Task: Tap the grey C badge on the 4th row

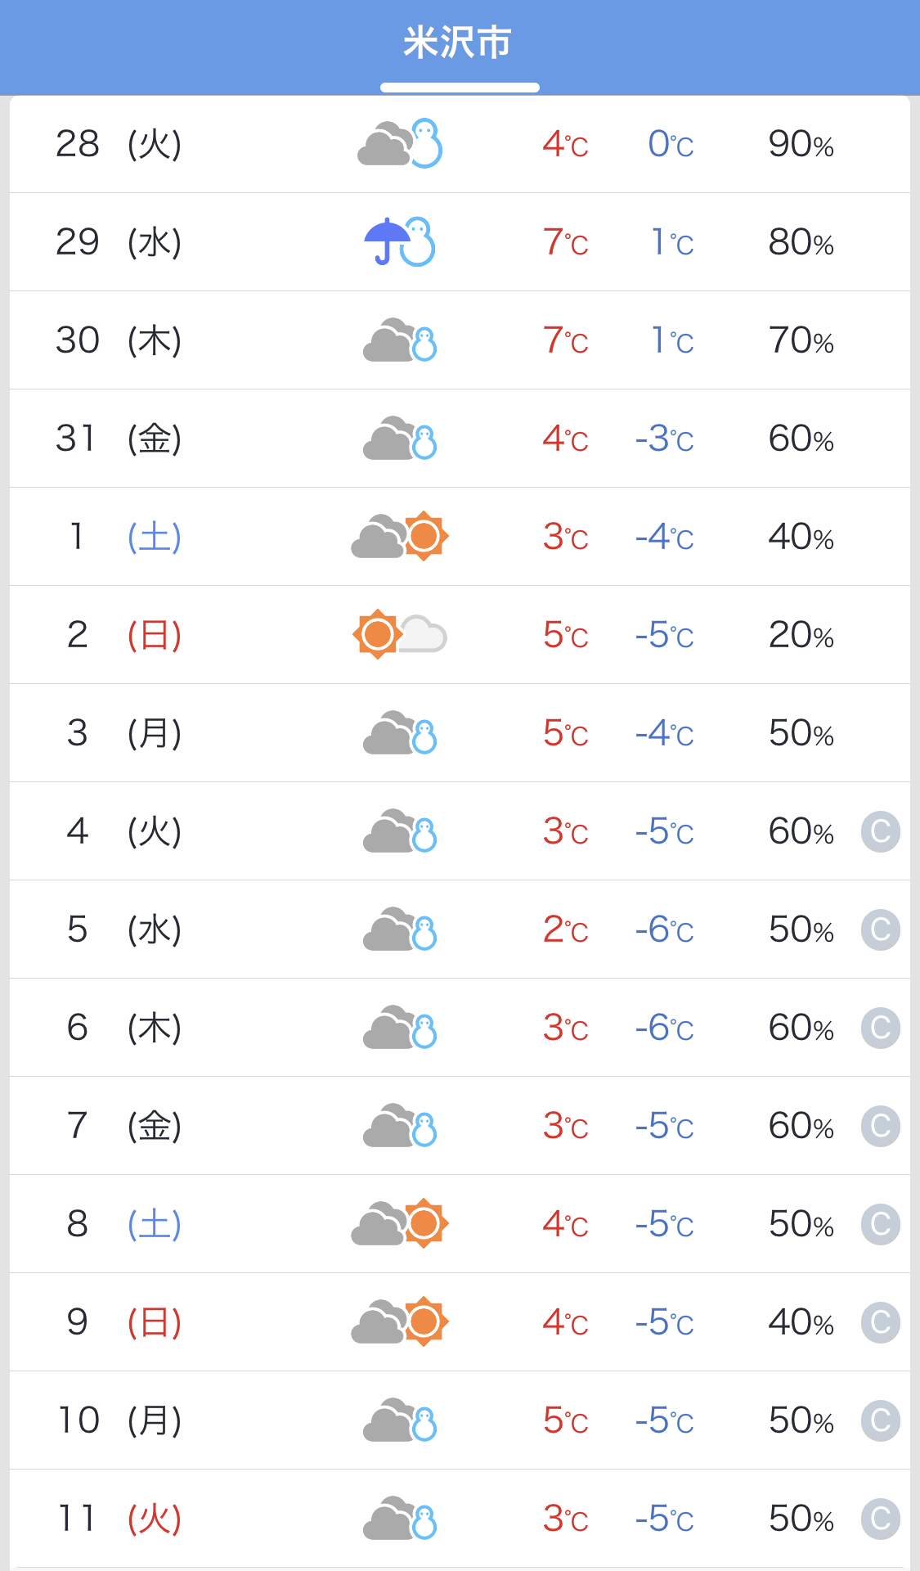Action: [x=881, y=832]
